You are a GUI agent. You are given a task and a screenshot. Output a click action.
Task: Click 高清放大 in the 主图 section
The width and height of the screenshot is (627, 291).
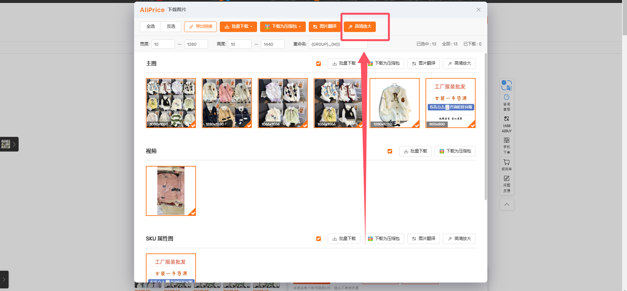click(459, 64)
